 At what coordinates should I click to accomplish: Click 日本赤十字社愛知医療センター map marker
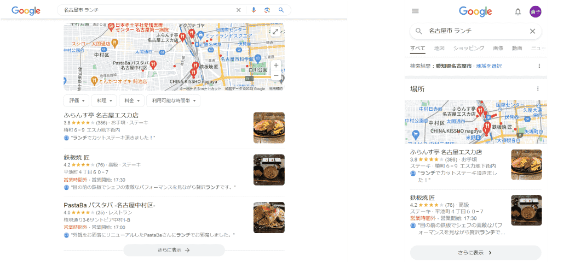pos(112,27)
